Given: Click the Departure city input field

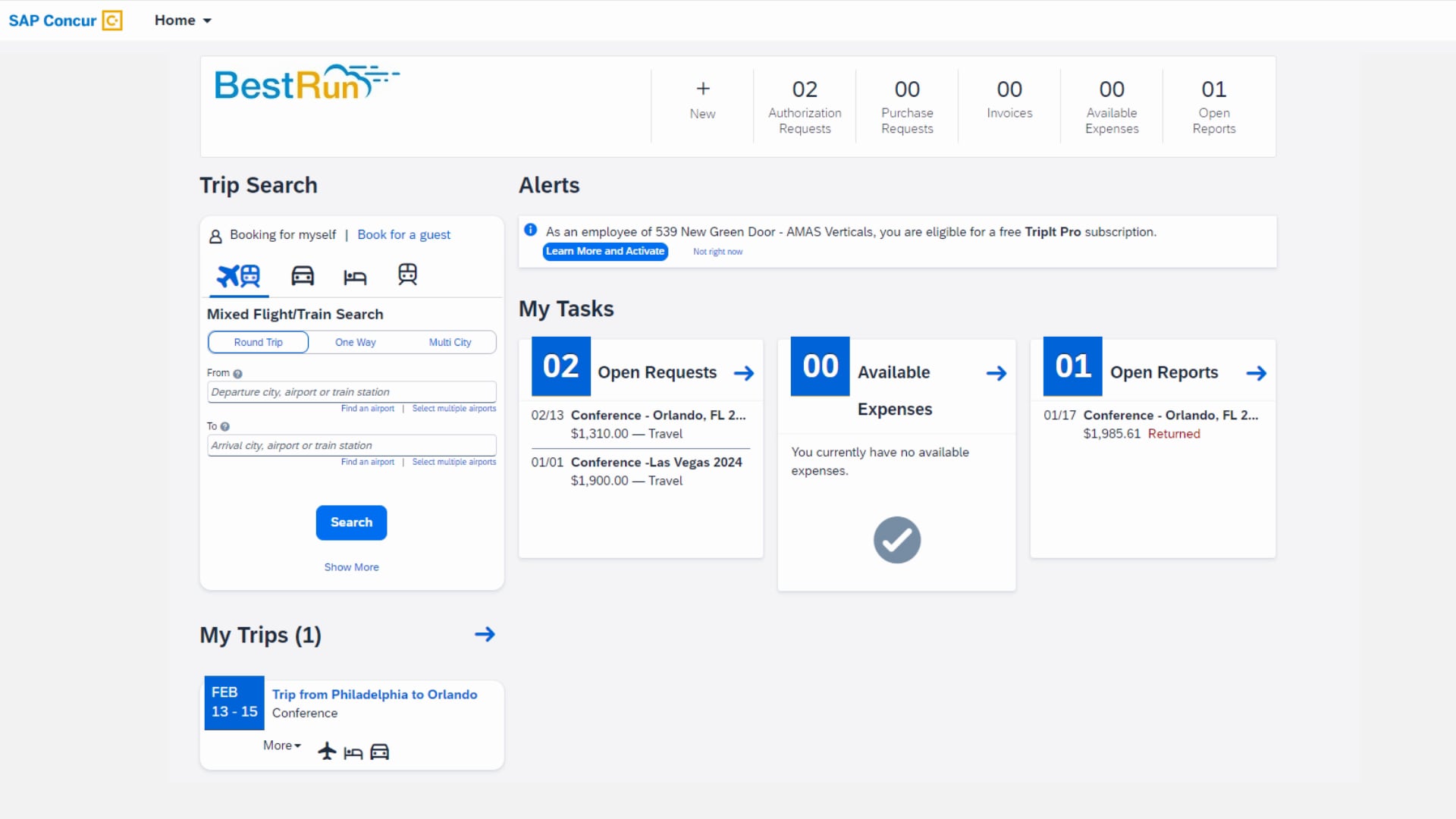Looking at the screenshot, I should pos(352,392).
